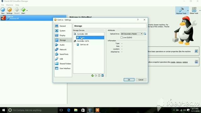Cancel the settings dialog
This screenshot has width=201, height=113.
(141, 80)
